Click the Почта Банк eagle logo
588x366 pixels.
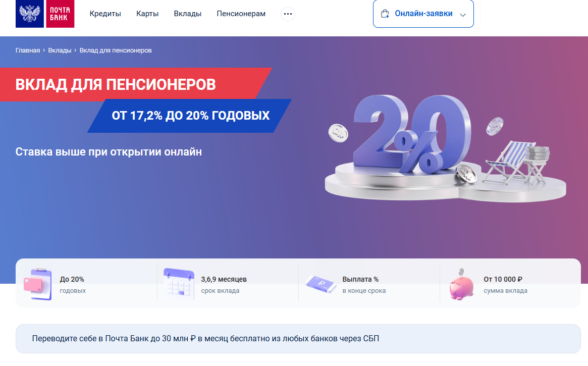point(30,14)
